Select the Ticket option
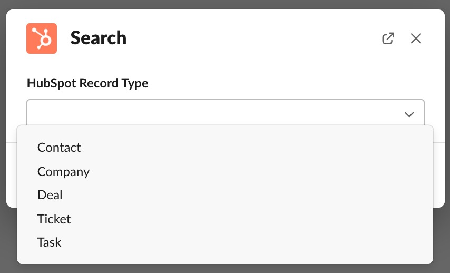The height and width of the screenshot is (273, 450). tap(54, 219)
